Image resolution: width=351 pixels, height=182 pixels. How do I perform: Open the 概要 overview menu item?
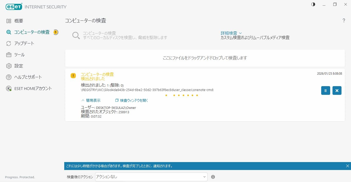point(19,21)
